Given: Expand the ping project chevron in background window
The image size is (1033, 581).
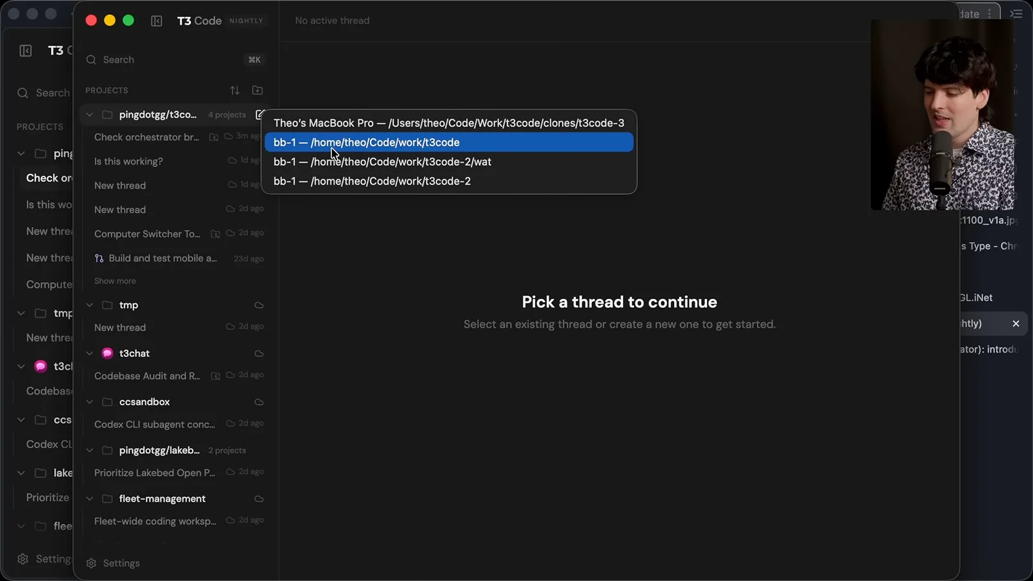Looking at the screenshot, I should [21, 154].
